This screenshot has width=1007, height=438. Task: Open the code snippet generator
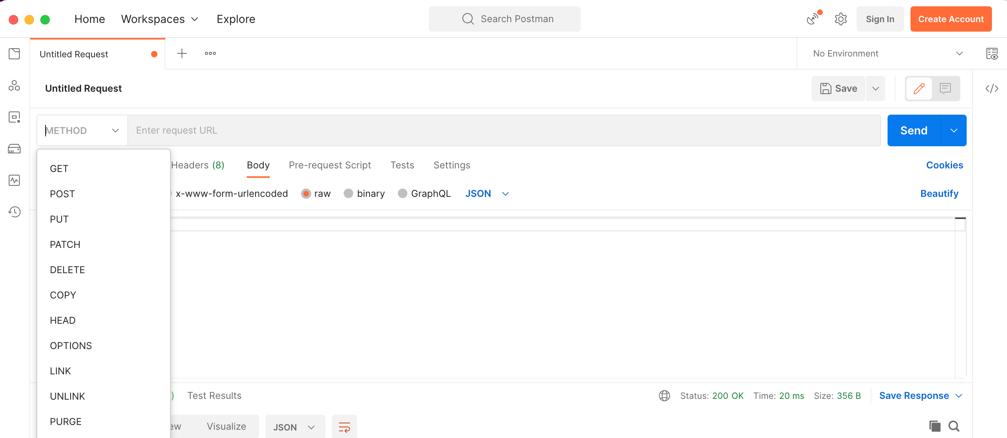[992, 89]
